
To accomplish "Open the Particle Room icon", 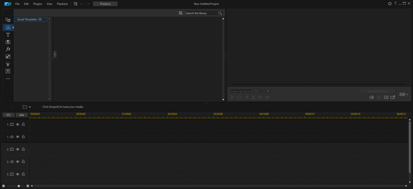I will 8,64.
